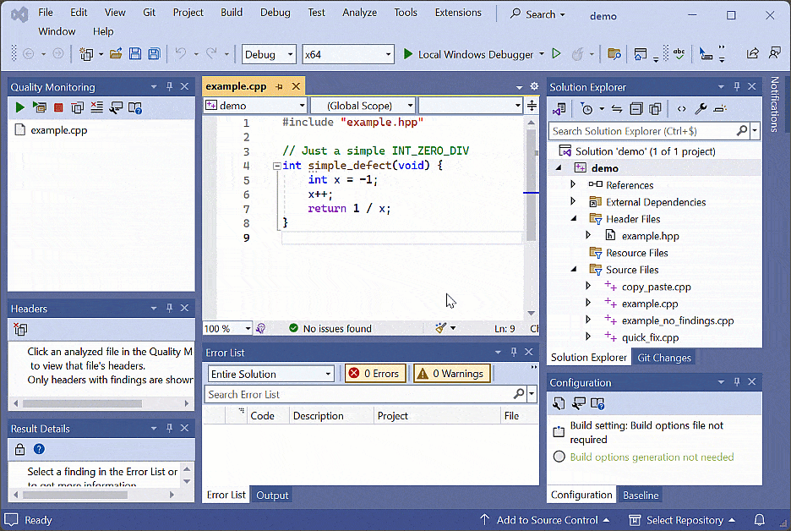Toggle the 0 Errors filter button
Image resolution: width=791 pixels, height=531 pixels.
(x=376, y=374)
